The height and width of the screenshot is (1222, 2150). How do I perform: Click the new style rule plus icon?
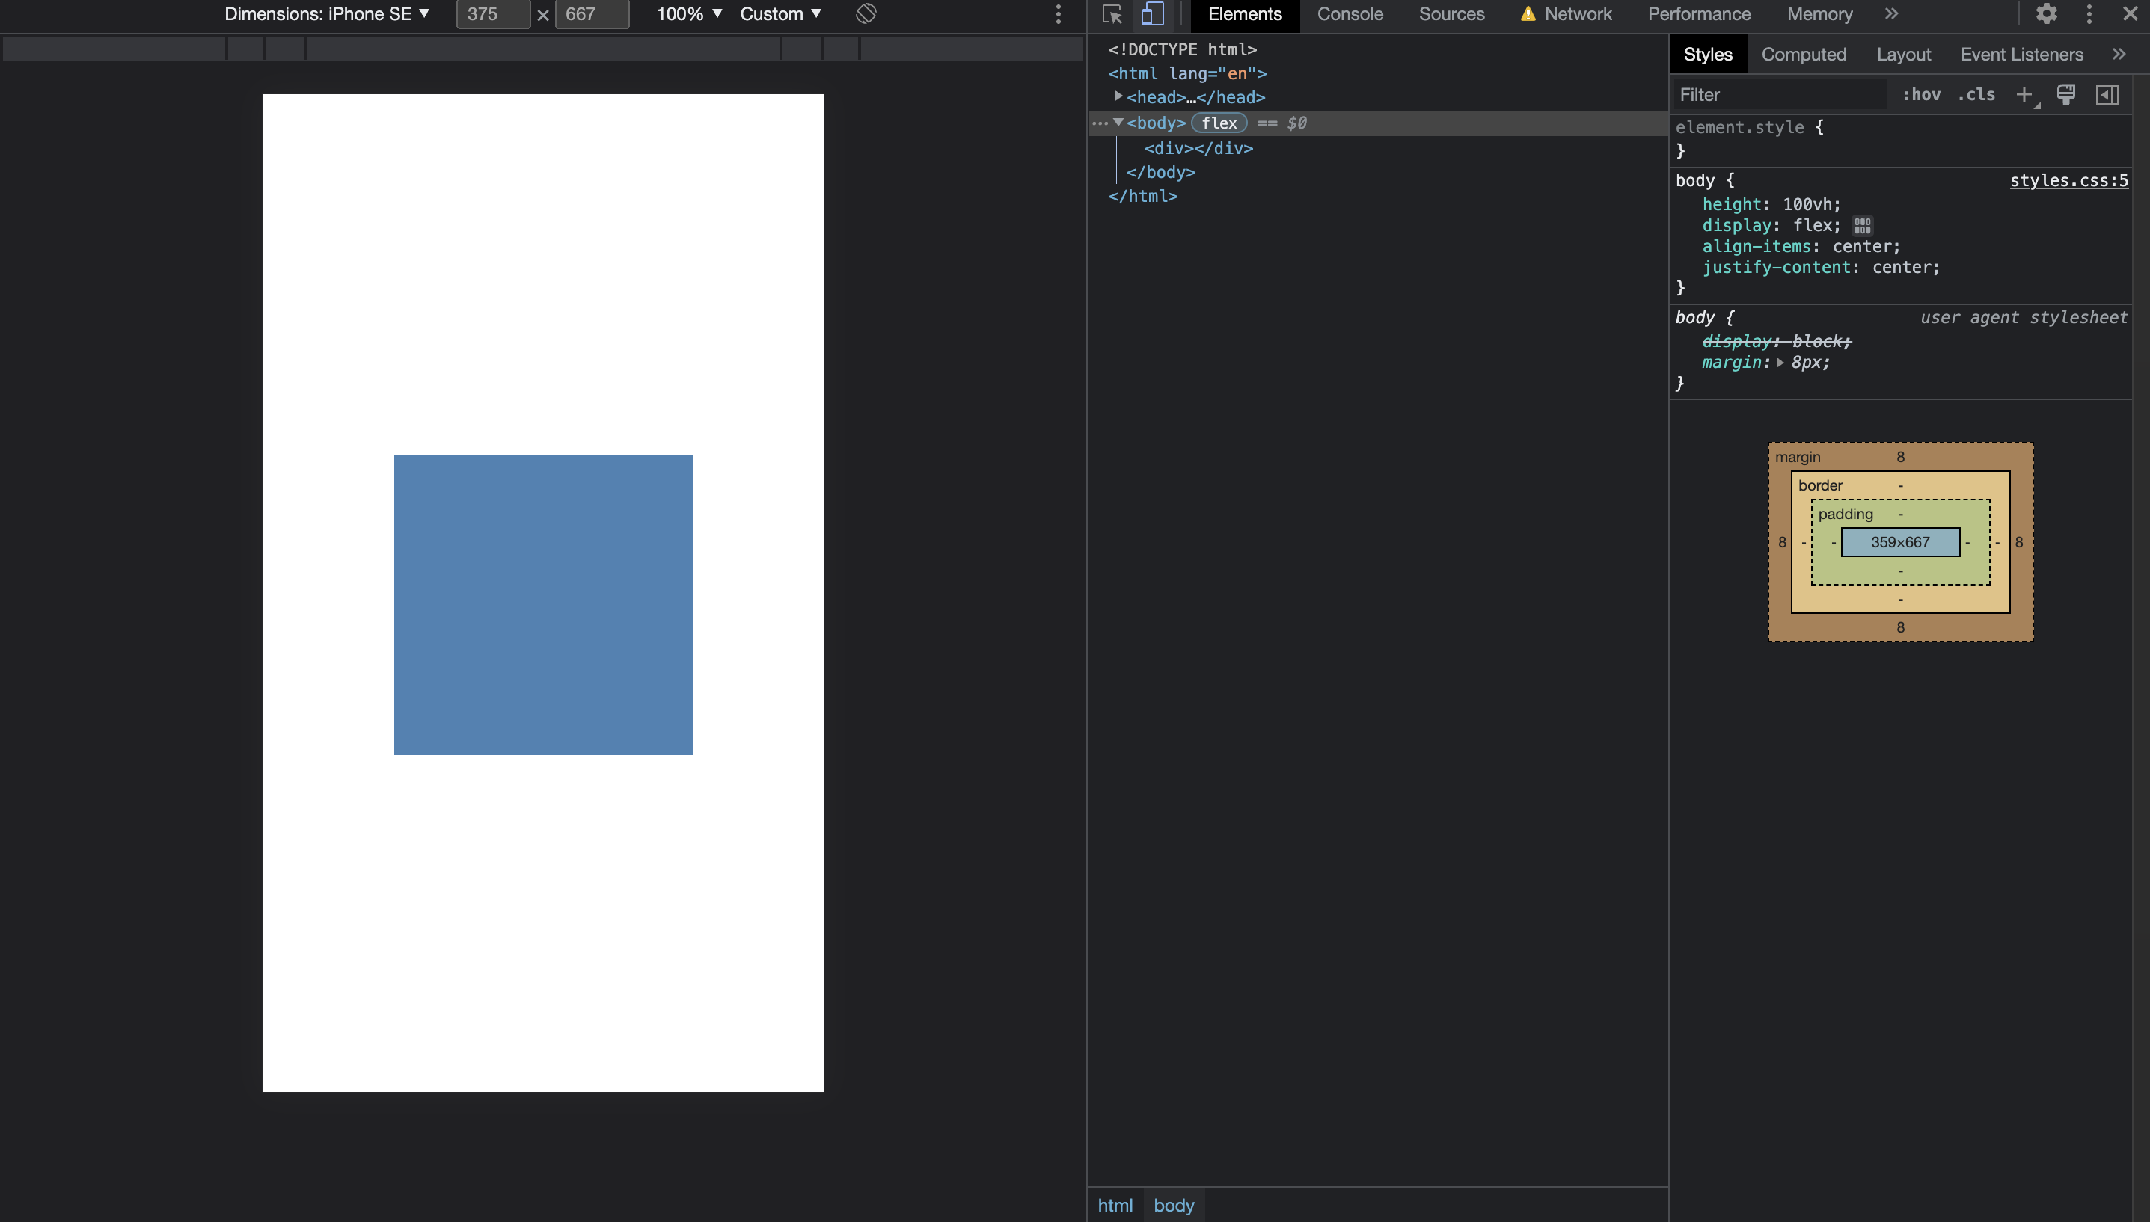click(2024, 95)
